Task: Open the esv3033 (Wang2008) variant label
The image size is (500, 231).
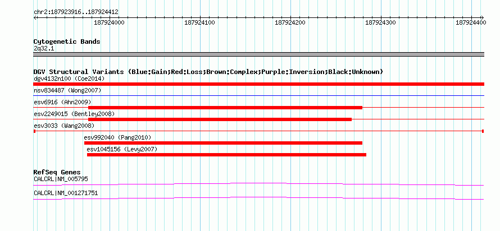Action: pos(64,126)
